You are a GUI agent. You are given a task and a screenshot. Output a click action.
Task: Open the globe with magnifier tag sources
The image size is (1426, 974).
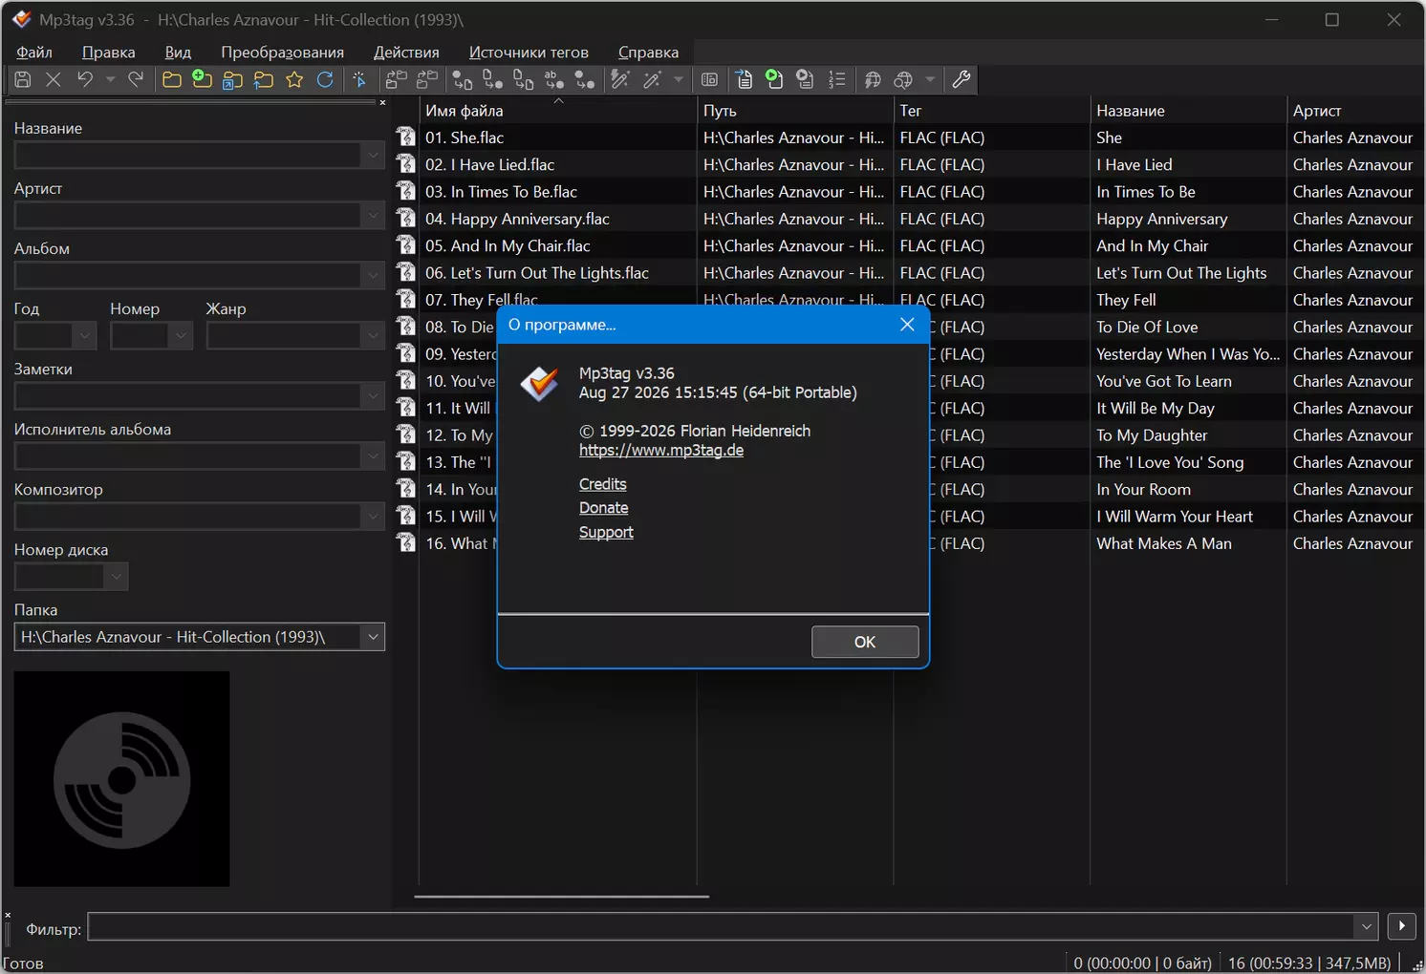coord(903,80)
